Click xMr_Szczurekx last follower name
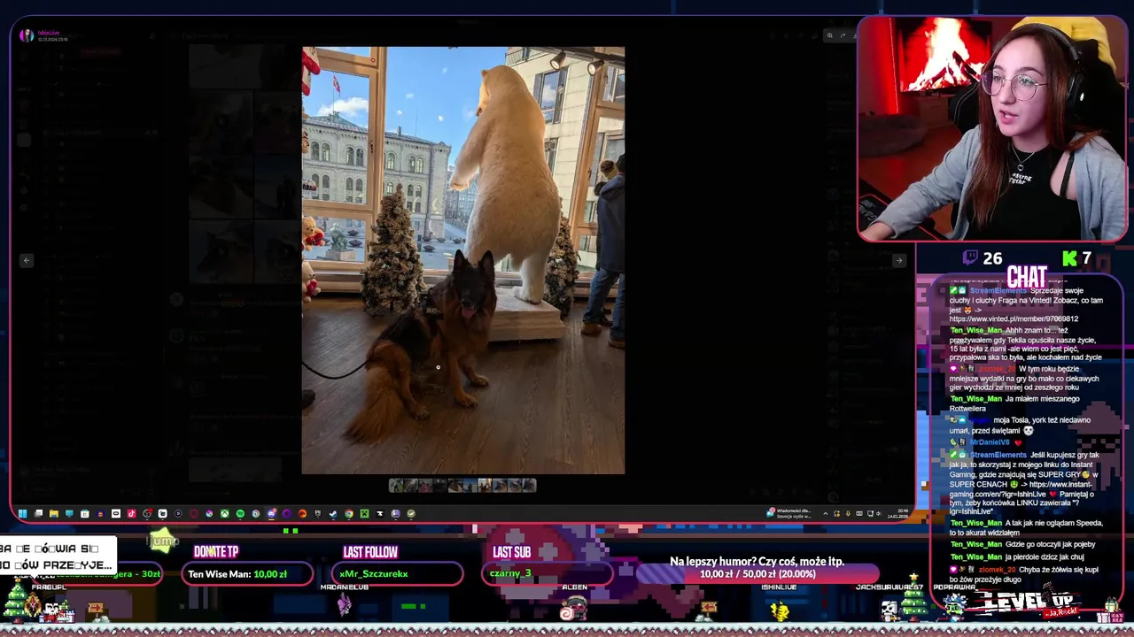The height and width of the screenshot is (637, 1134). pos(374,574)
